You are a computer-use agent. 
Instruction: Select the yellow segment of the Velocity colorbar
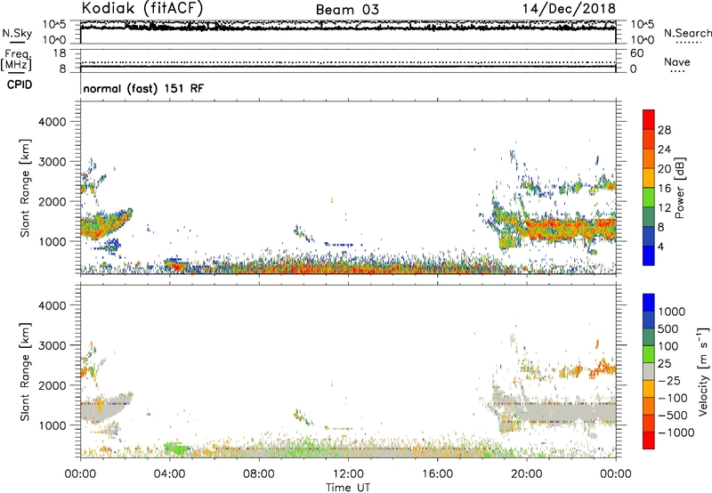[x=649, y=389]
